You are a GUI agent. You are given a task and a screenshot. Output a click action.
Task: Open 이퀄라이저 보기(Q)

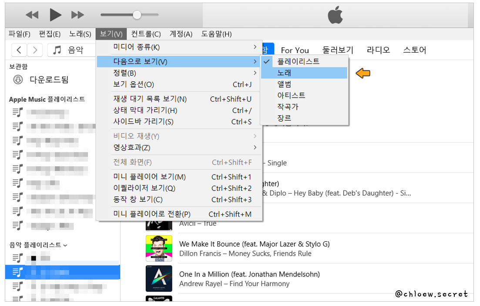[179, 188]
